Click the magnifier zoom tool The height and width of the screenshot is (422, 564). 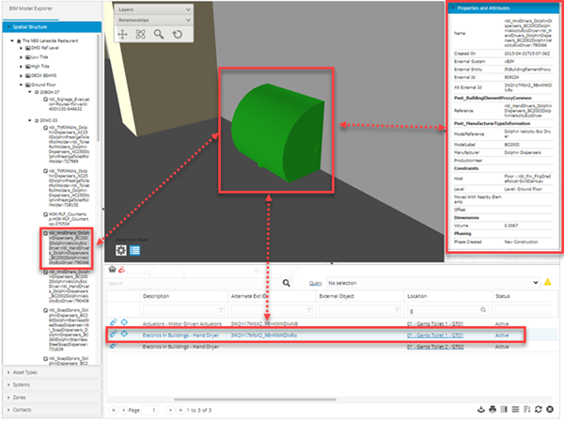(158, 33)
